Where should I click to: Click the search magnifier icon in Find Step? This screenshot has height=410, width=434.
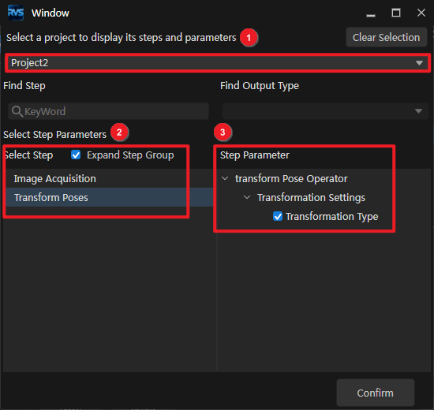[x=17, y=111]
